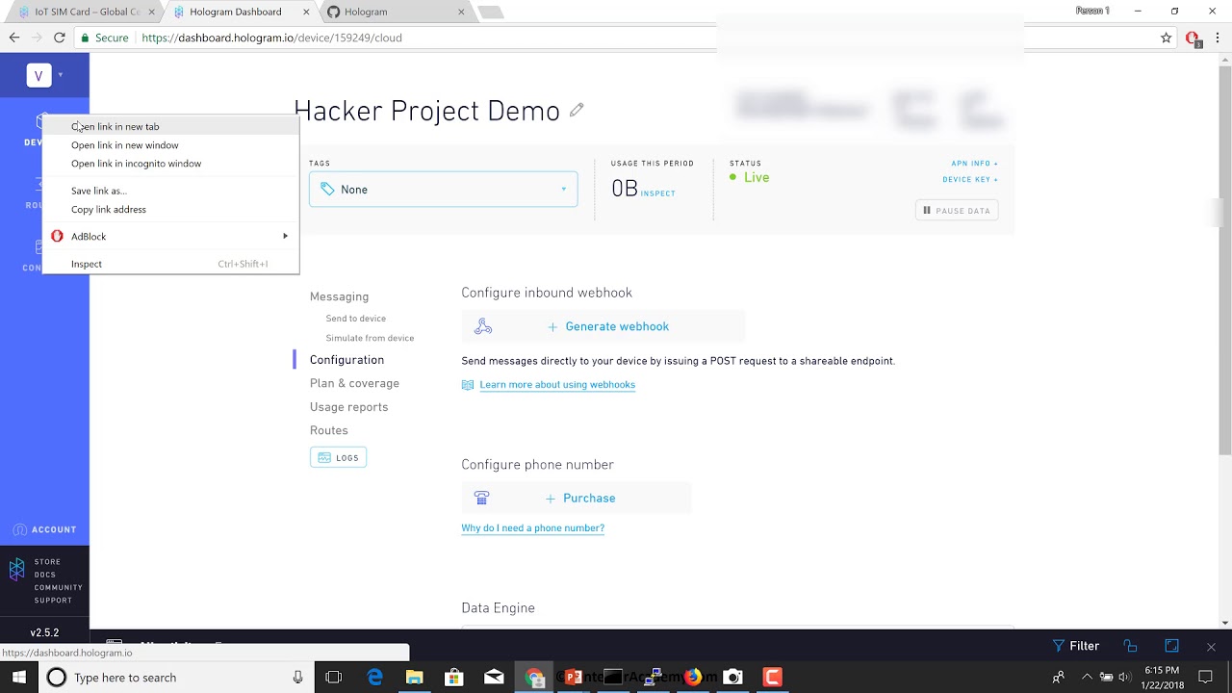Click the PAUSE DATA button
This screenshot has width=1232, height=693.
click(957, 210)
